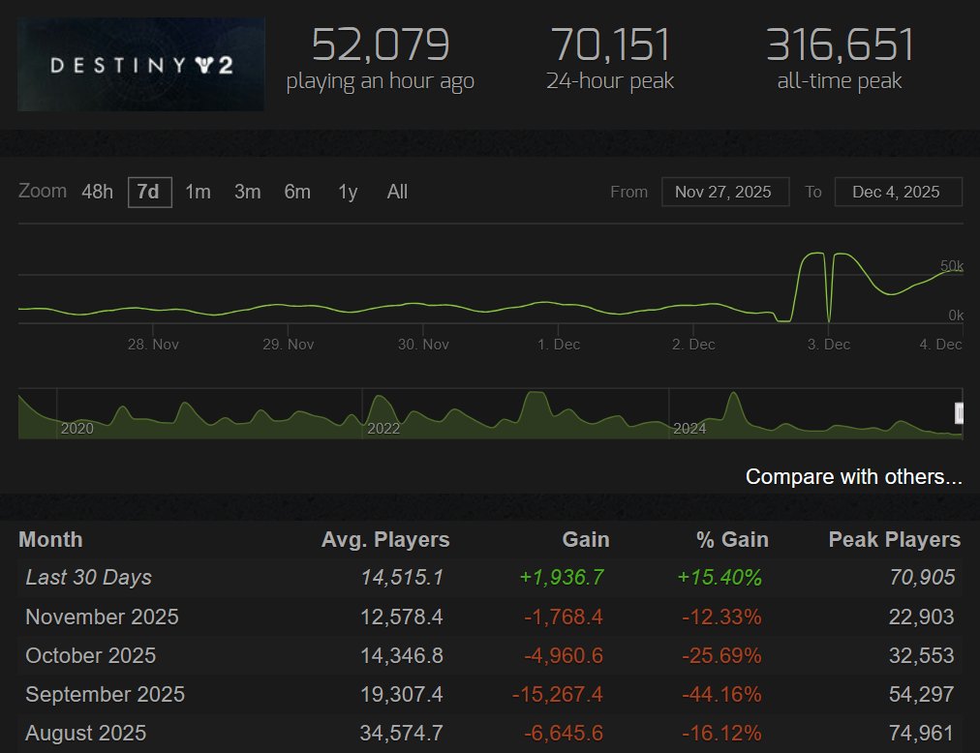Open Compare with others link
The width and height of the screenshot is (980, 753).
coord(854,477)
